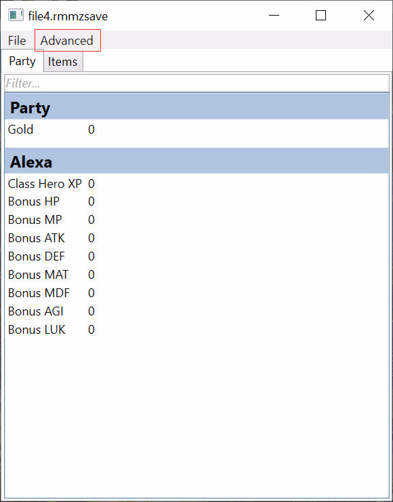
Task: Select the Bonus LUK value
Action: pos(91,330)
